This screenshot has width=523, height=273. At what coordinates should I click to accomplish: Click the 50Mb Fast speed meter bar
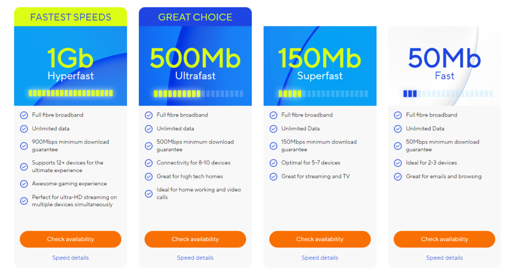(x=448, y=94)
